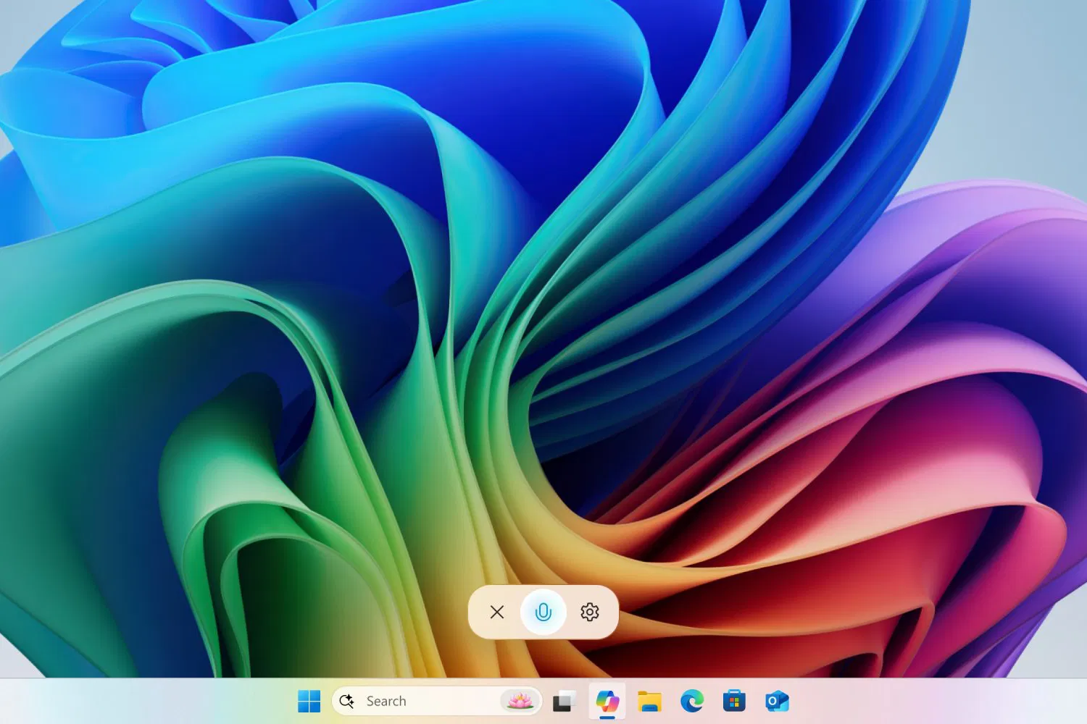Click the sparkle magnifier search icon
Viewport: 1087px width, 724px height.
click(347, 701)
